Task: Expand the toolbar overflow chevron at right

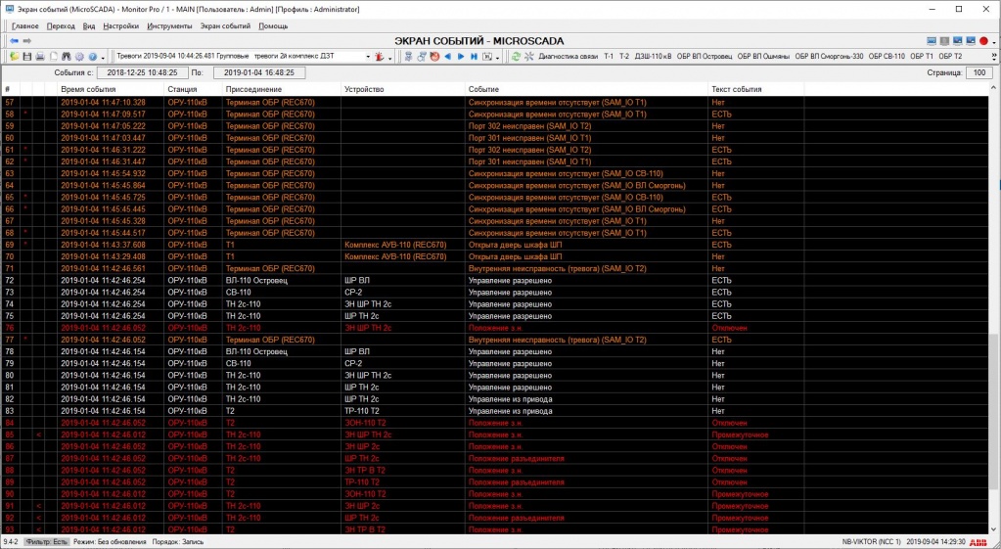Action: tap(994, 57)
